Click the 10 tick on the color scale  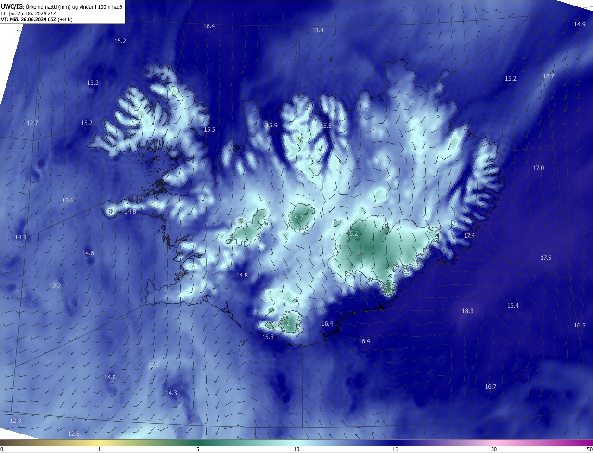pyautogui.click(x=296, y=449)
